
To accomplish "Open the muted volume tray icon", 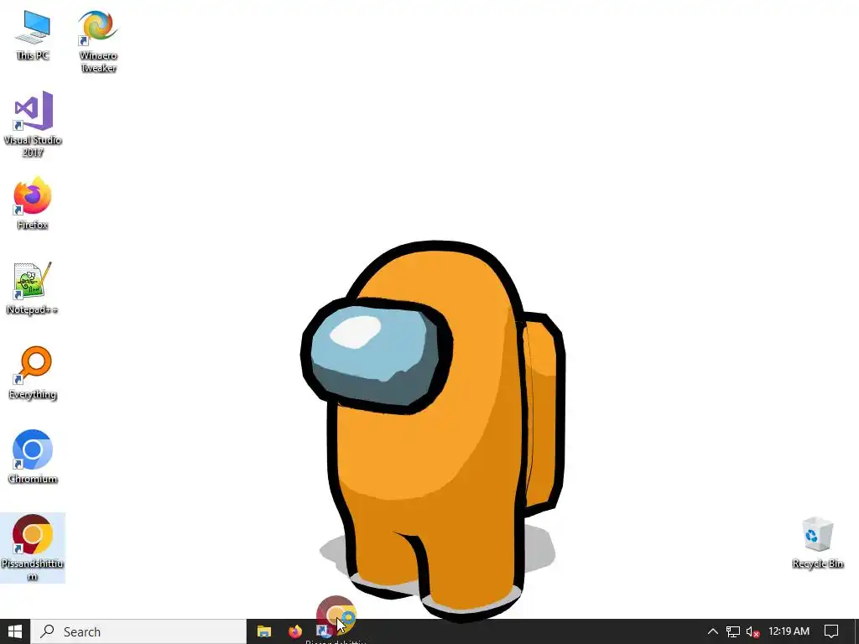I will (752, 631).
